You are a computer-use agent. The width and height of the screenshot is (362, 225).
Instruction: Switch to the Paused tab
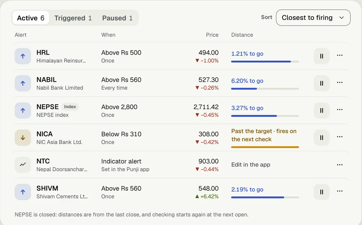pos(117,18)
